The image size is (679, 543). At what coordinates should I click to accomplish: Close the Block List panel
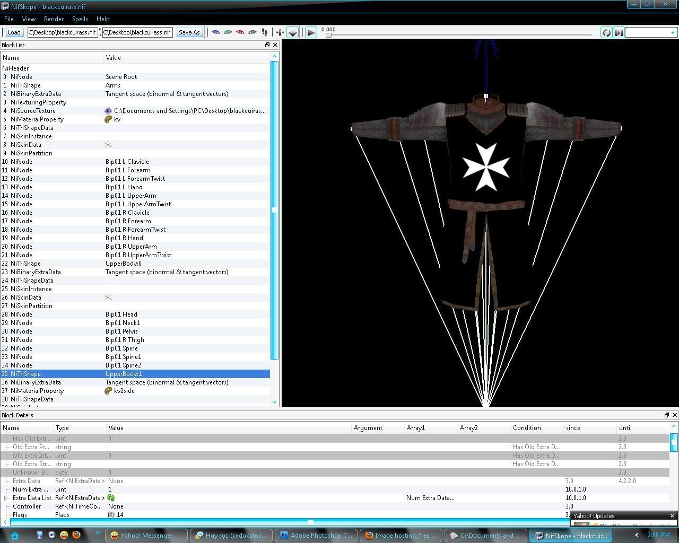[x=275, y=45]
